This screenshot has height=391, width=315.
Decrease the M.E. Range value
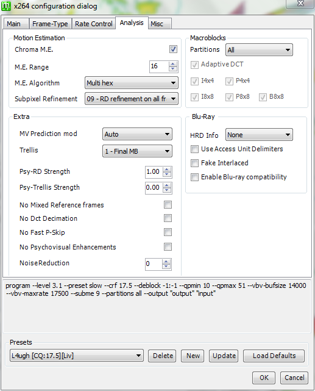172,69
